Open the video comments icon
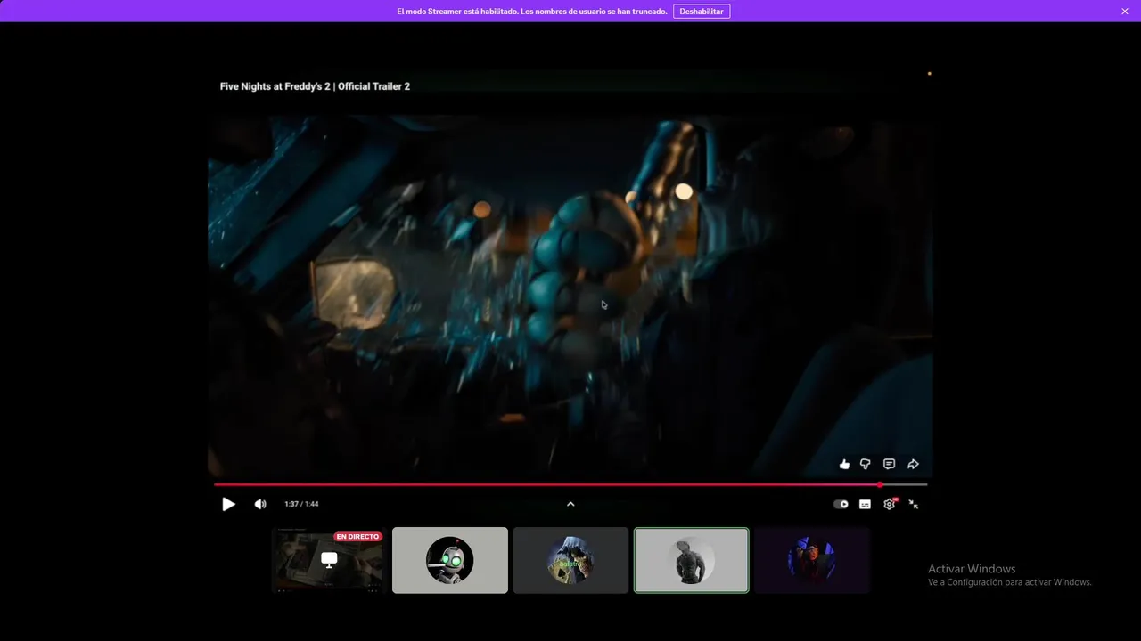The height and width of the screenshot is (641, 1141). coord(889,464)
